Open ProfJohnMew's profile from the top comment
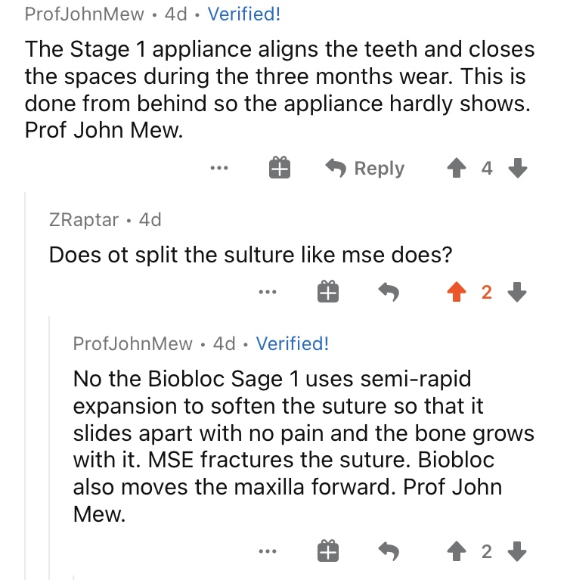 pyautogui.click(x=85, y=14)
